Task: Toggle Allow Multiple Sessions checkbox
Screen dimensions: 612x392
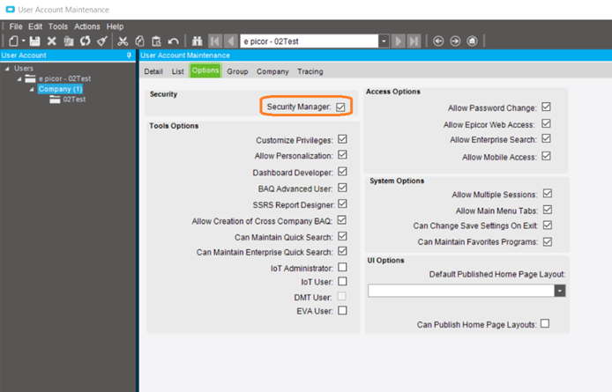Action: point(548,194)
